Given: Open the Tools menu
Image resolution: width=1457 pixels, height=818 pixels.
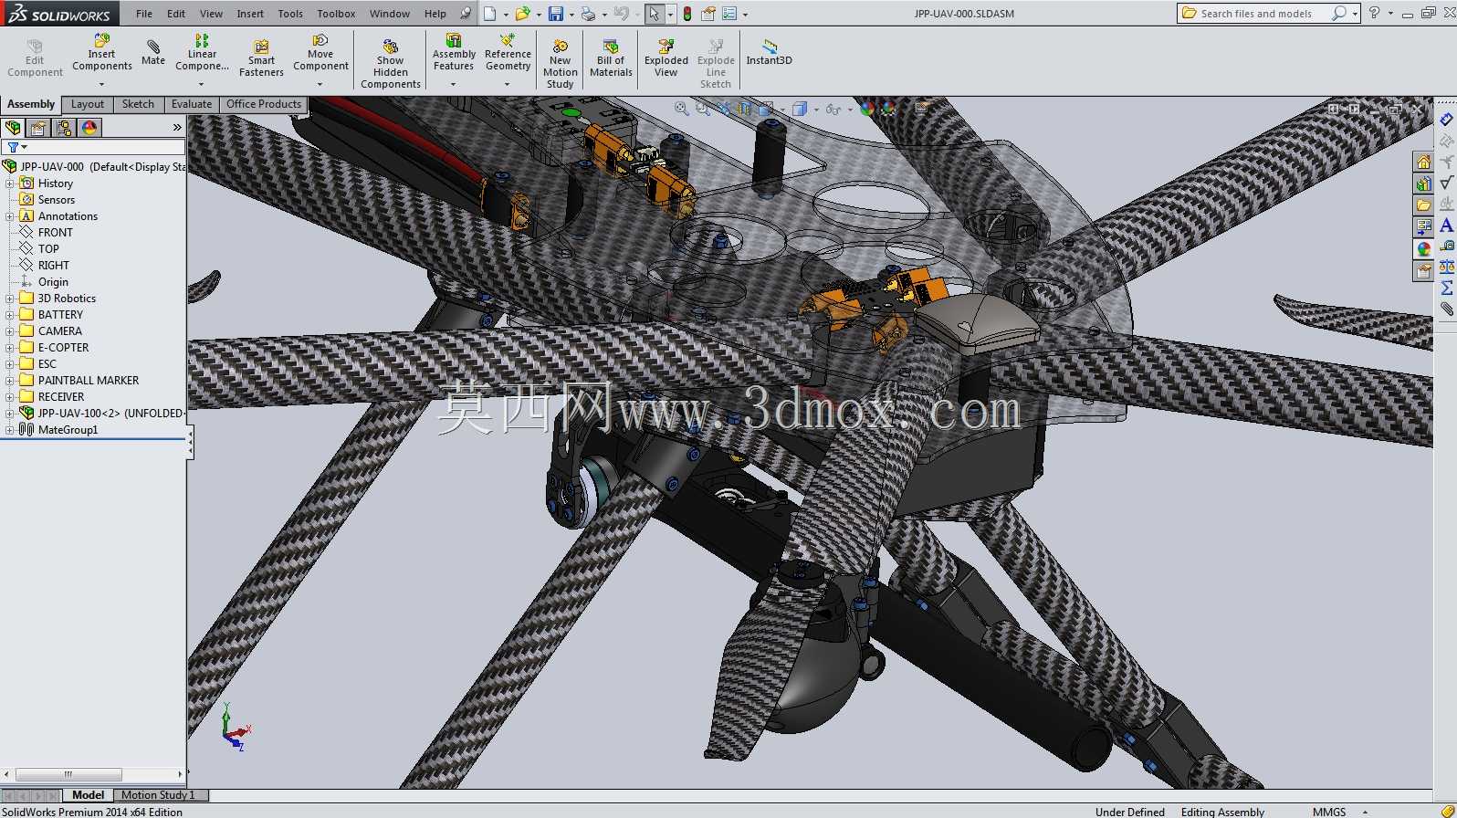Looking at the screenshot, I should (x=290, y=14).
